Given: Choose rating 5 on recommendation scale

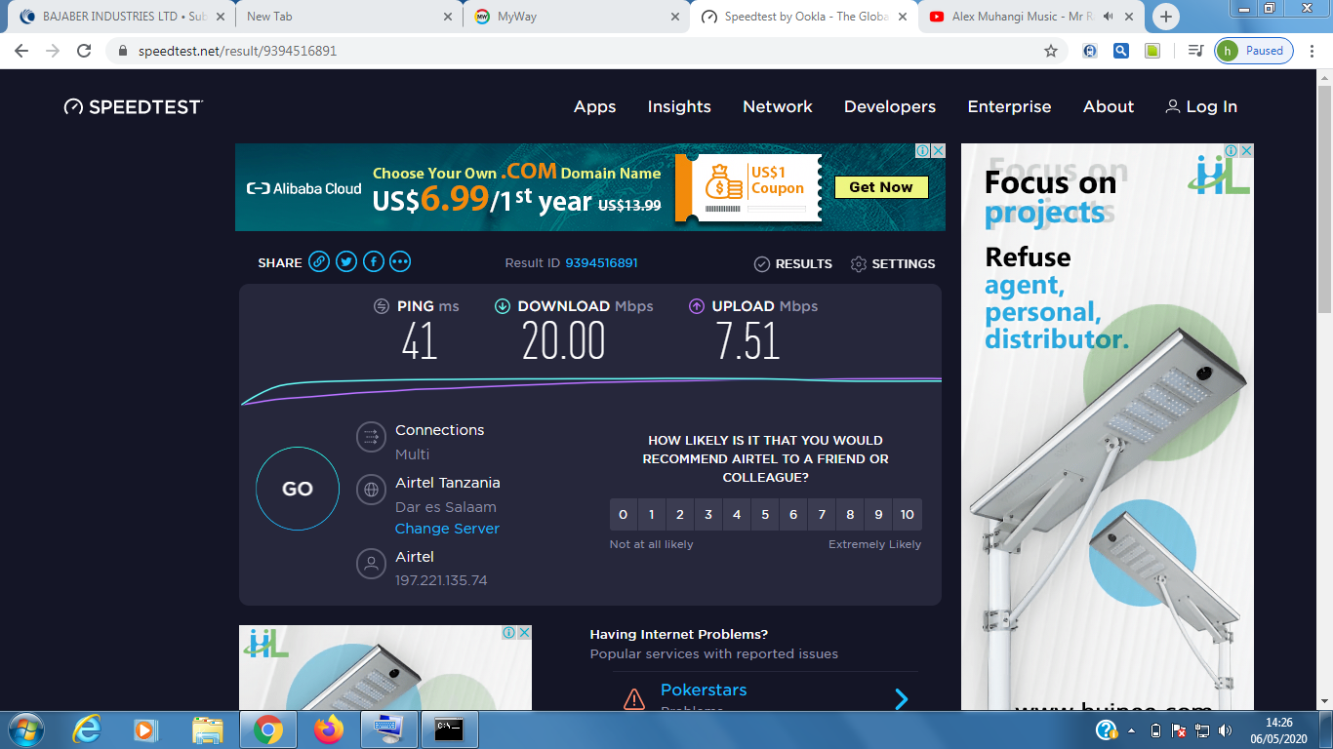Looking at the screenshot, I should click(x=765, y=515).
